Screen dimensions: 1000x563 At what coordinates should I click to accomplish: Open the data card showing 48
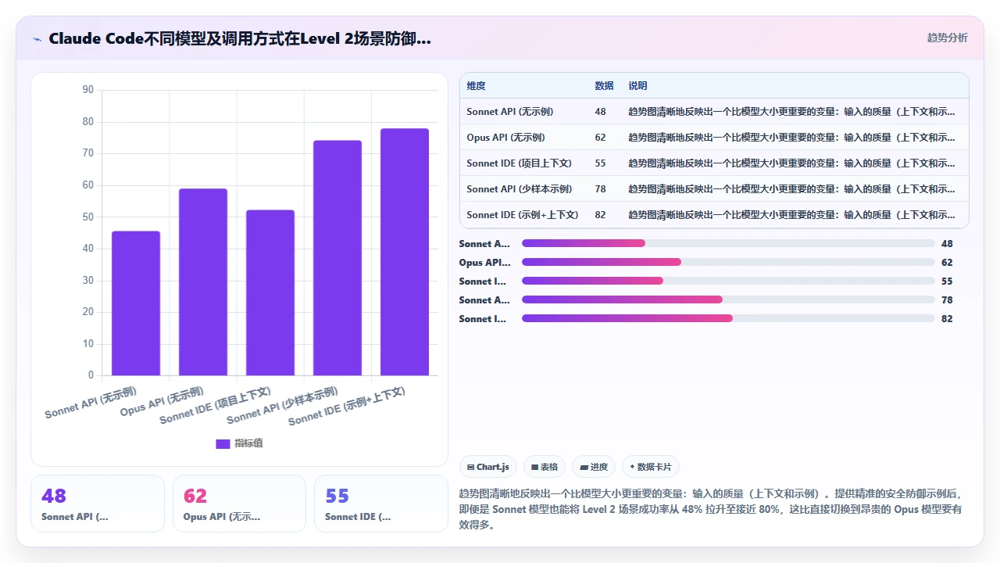pos(98,504)
